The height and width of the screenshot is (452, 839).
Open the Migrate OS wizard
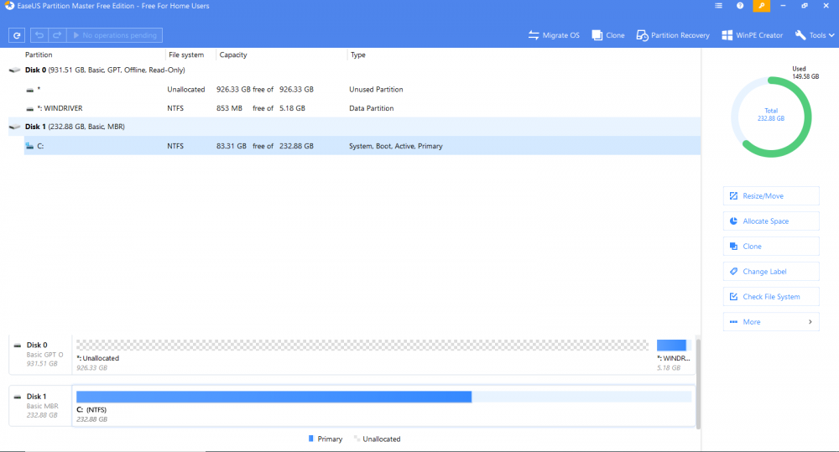(x=554, y=35)
